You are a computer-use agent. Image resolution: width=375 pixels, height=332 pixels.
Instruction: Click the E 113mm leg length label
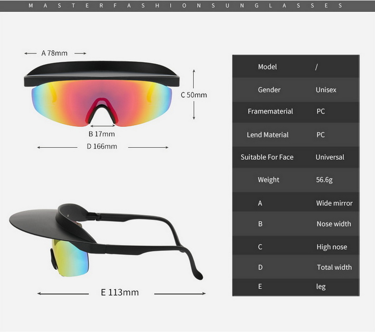tap(120, 292)
